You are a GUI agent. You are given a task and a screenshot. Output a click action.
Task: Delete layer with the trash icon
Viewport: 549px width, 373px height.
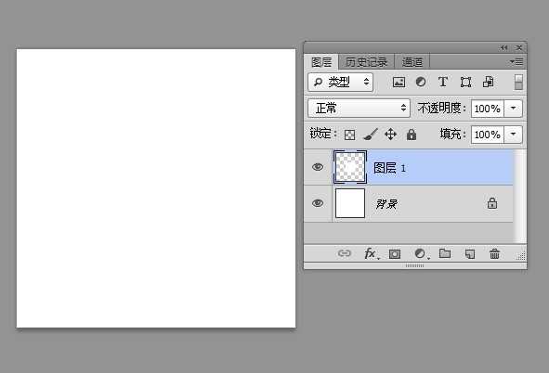coord(494,254)
